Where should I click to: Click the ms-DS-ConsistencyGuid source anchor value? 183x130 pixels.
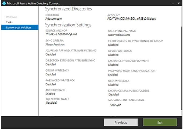tap(61, 34)
